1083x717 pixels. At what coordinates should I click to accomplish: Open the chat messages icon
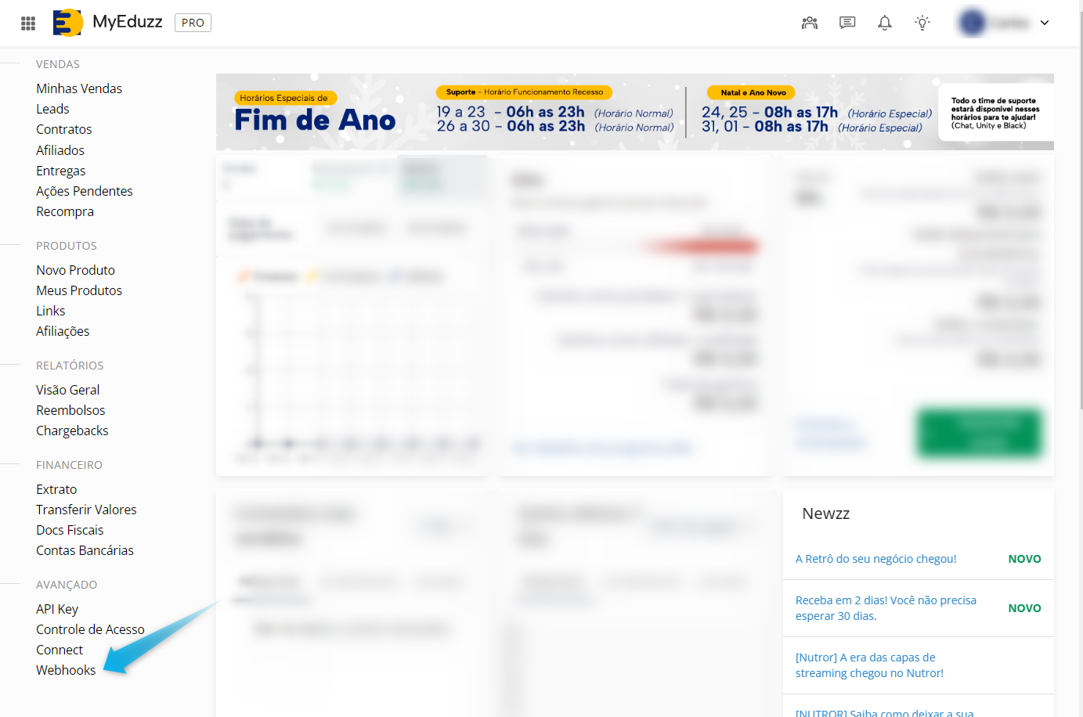point(847,23)
